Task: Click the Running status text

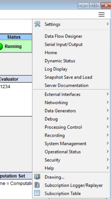Action: (13, 46)
